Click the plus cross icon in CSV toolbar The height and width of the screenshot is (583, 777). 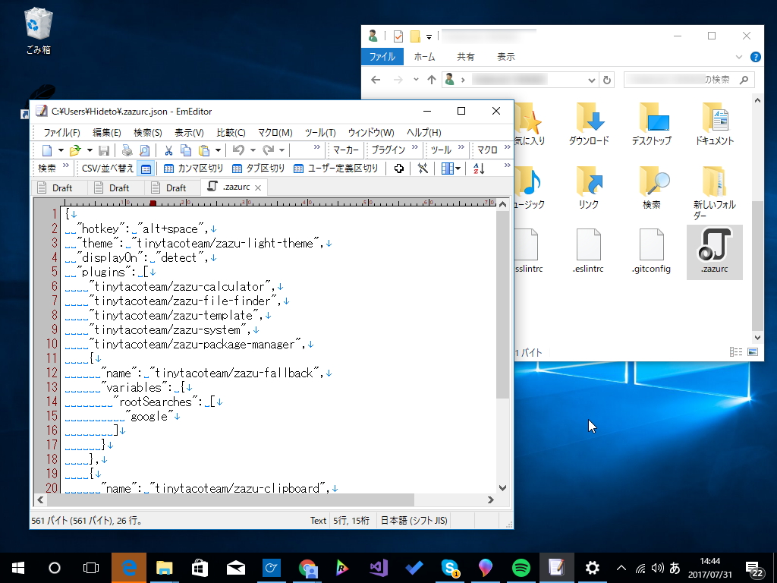pos(399,169)
